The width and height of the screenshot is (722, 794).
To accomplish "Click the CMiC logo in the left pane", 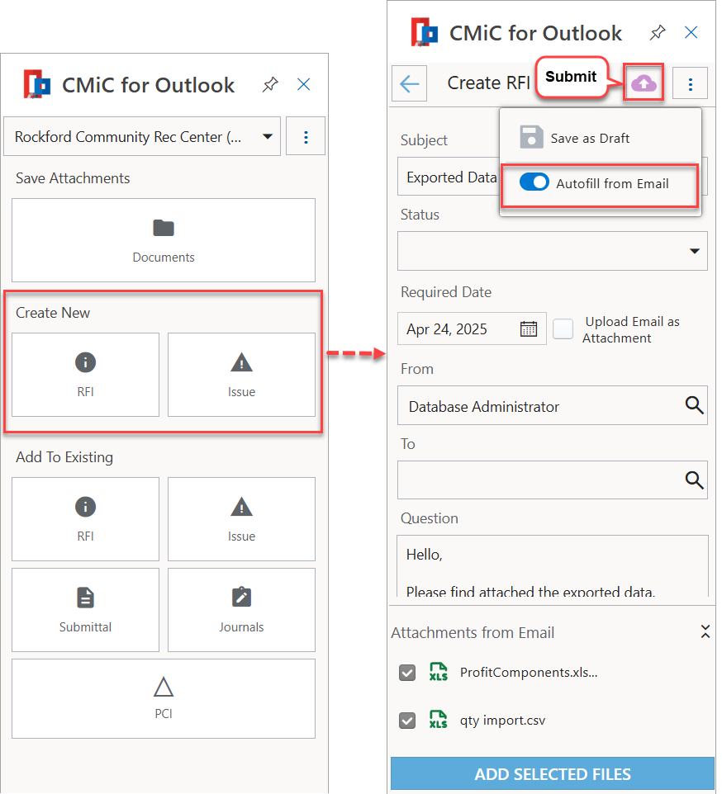I will click(x=37, y=84).
